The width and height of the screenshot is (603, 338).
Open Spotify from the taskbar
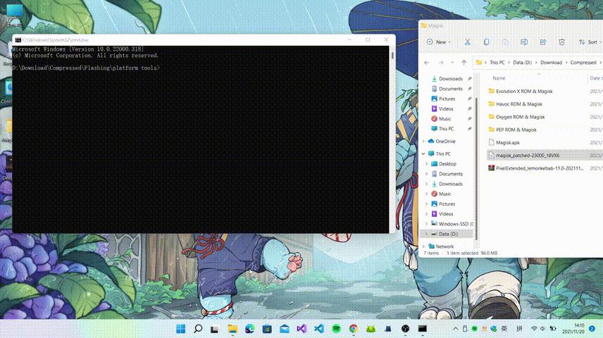click(x=336, y=329)
